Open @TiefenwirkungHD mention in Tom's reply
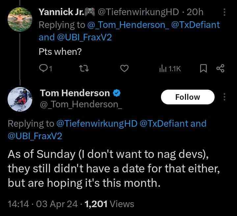Screen dimensions: 237x216 [x=97, y=124]
